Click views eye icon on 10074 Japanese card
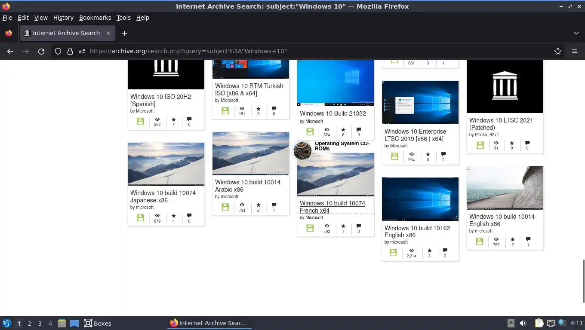 point(157,216)
